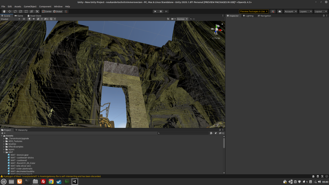Select the Hand tool in toolbar
Screen dimensions: 329x185
pos(4,11)
